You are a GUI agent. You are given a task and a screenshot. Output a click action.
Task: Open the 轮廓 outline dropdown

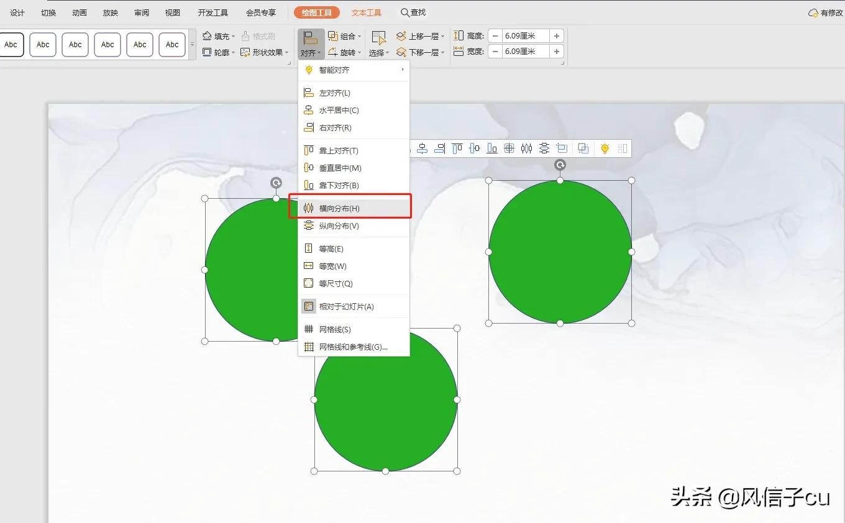[x=219, y=53]
